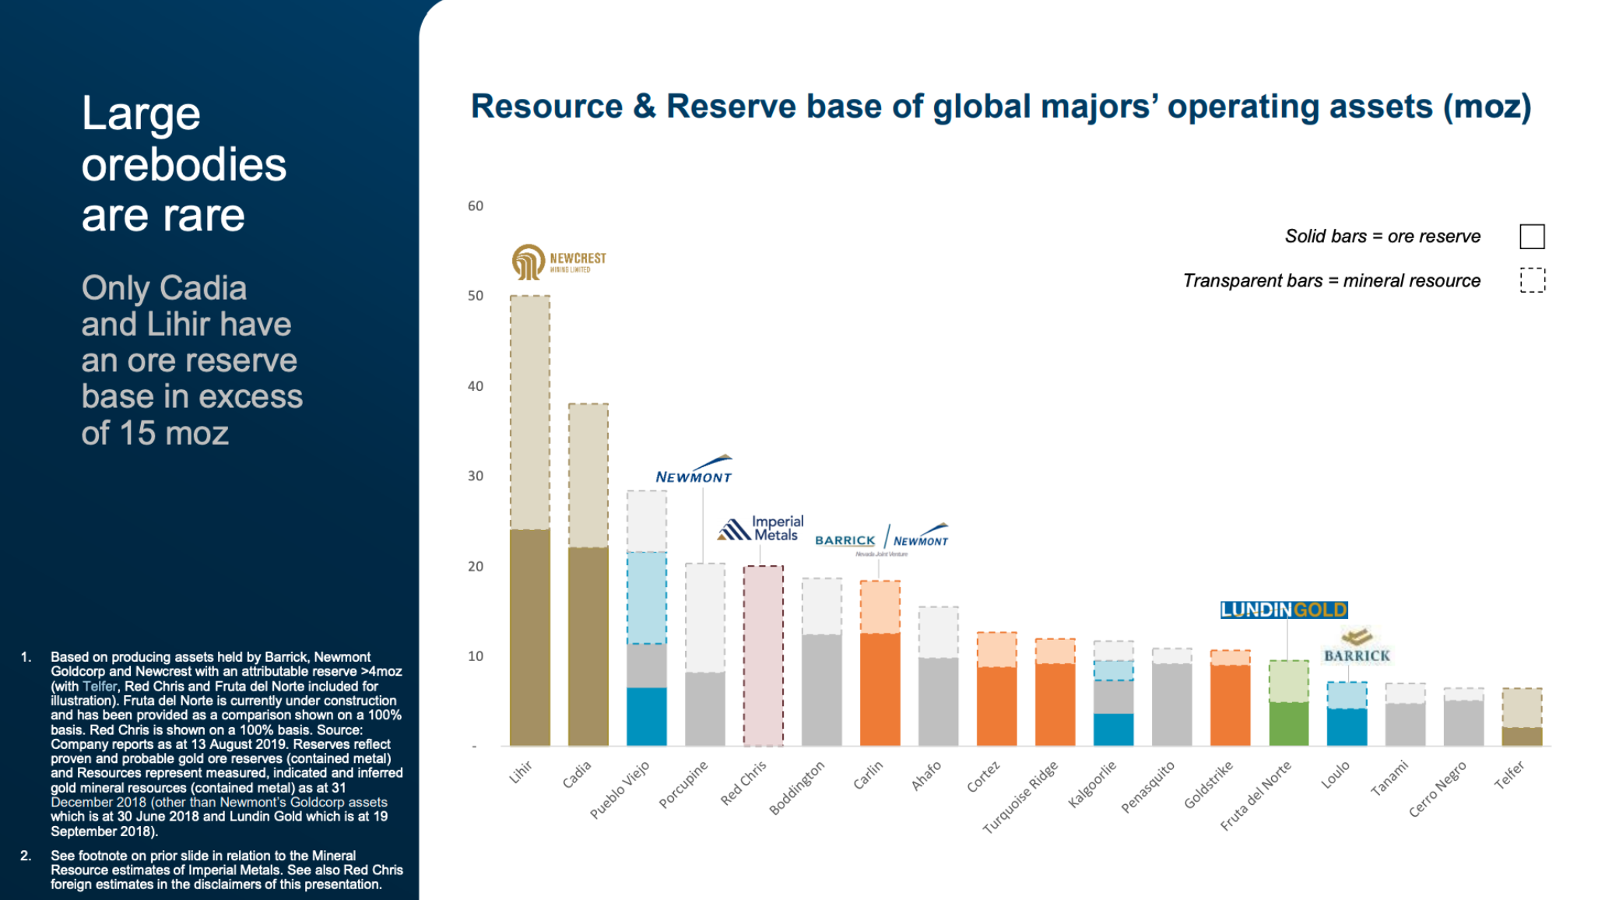The height and width of the screenshot is (900, 1605).
Task: Click the '30' y-axis value
Action: click(x=476, y=476)
